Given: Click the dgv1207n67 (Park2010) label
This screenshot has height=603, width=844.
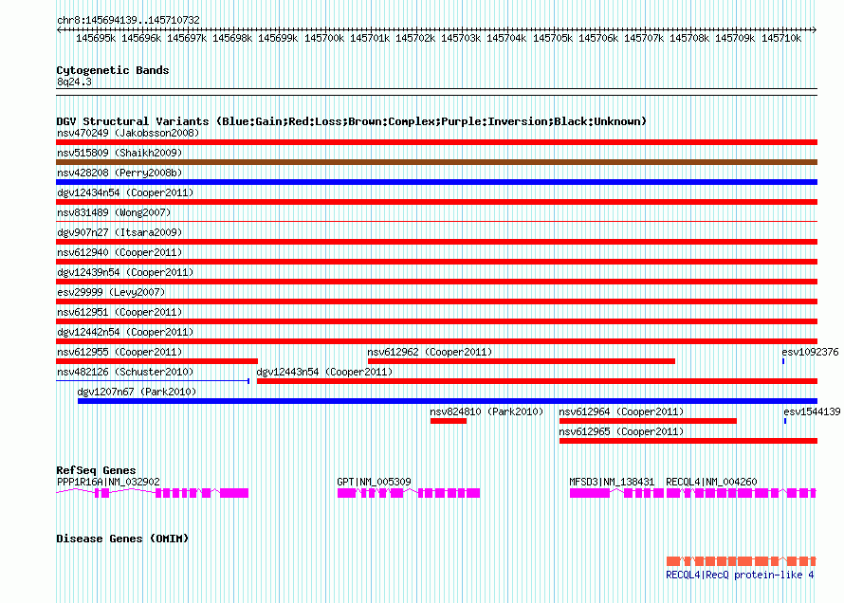Looking at the screenshot, I should click(137, 392).
